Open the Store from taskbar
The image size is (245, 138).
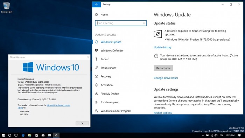point(36,135)
